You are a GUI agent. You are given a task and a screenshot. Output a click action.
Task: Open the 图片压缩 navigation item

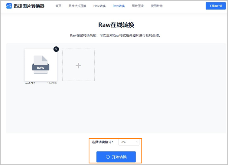point(138,6)
